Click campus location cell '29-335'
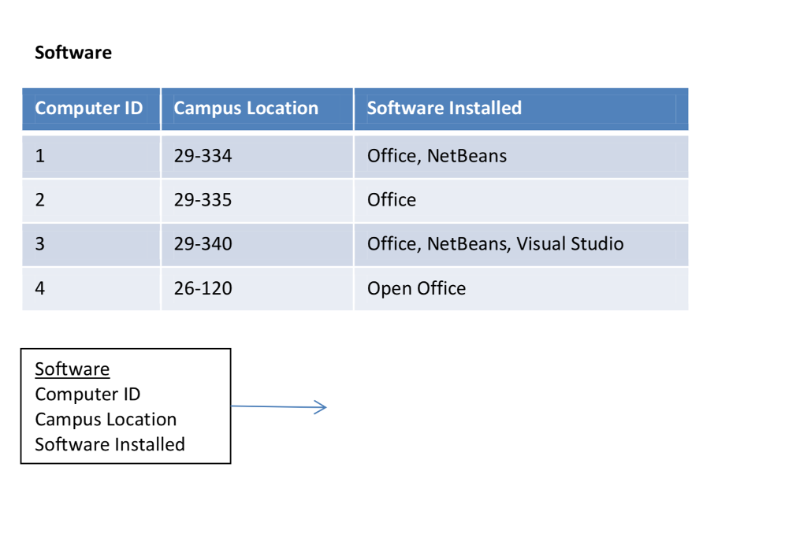807x545 pixels. coord(258,201)
